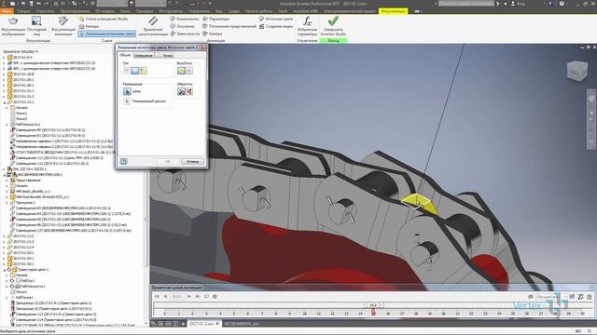Click the timeline record button

[215, 296]
